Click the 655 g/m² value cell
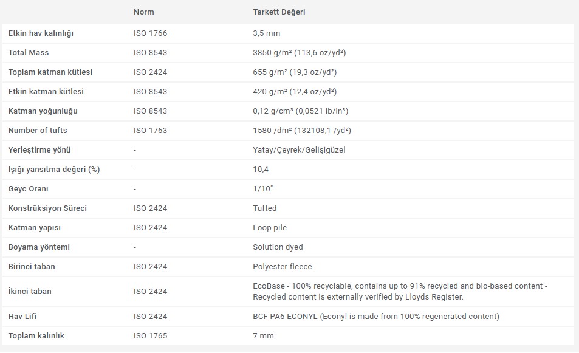 point(295,72)
